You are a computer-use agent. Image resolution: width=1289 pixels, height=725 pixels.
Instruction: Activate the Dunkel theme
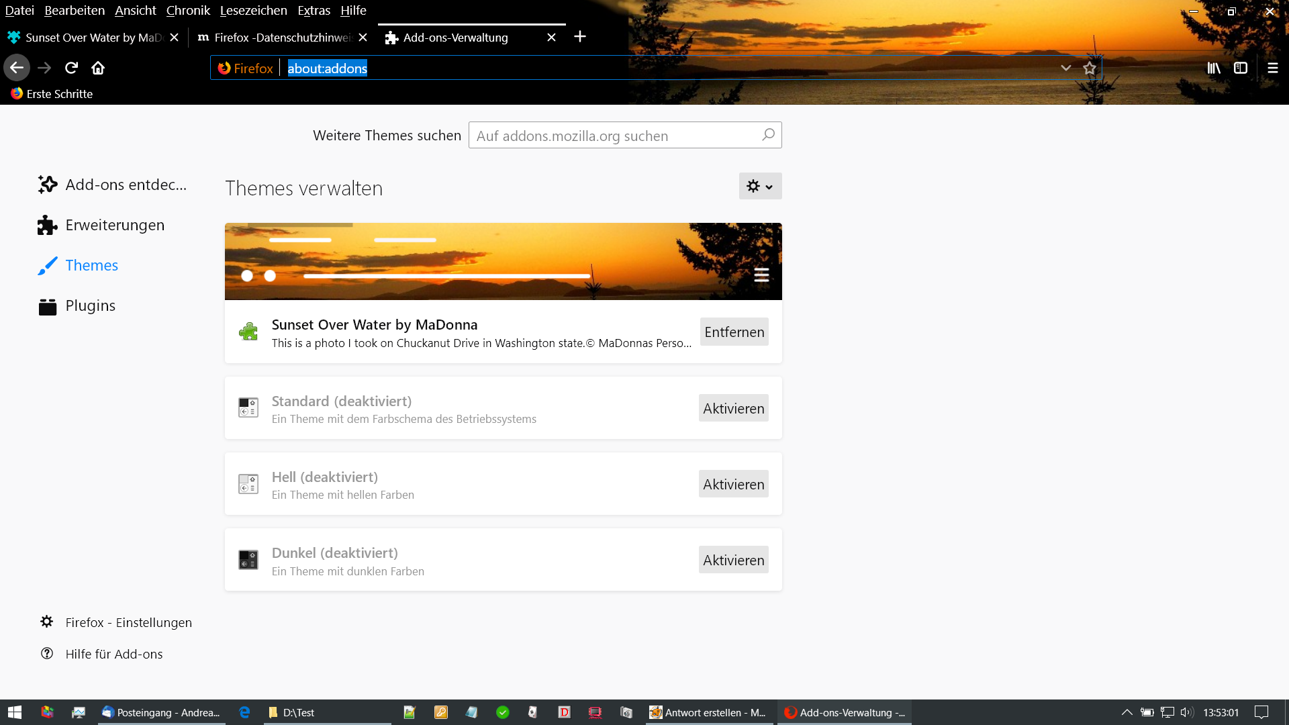tap(733, 560)
